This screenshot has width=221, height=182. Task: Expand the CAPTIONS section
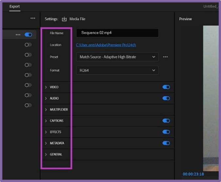point(46,121)
